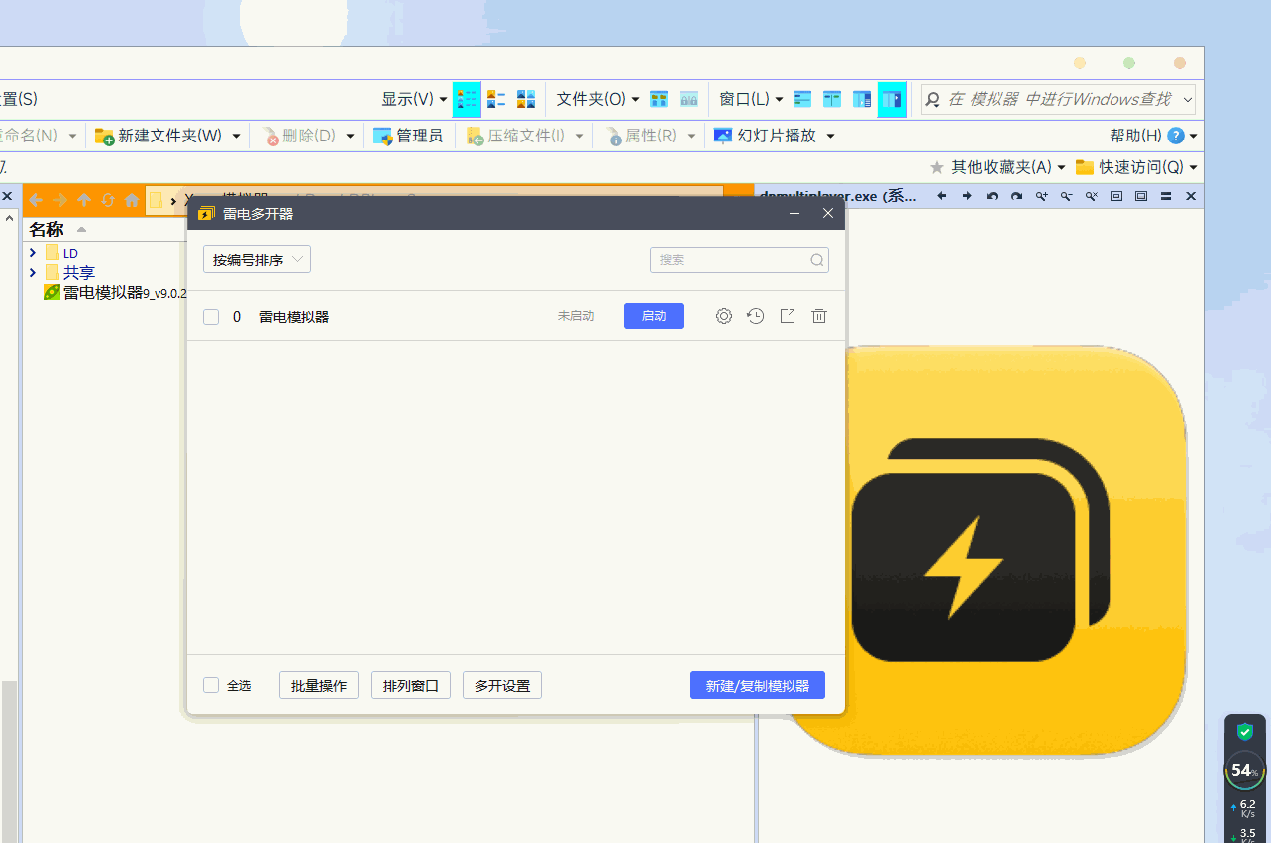Click the 排列窗口 button
This screenshot has height=843, width=1271.
411,686
